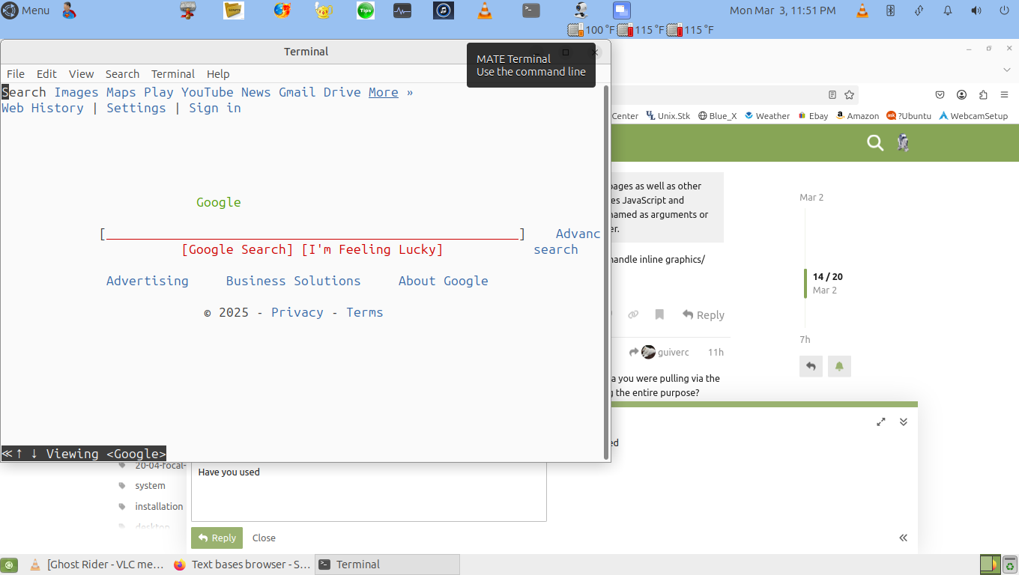Follow the Gmail link in terminal

tap(297, 92)
